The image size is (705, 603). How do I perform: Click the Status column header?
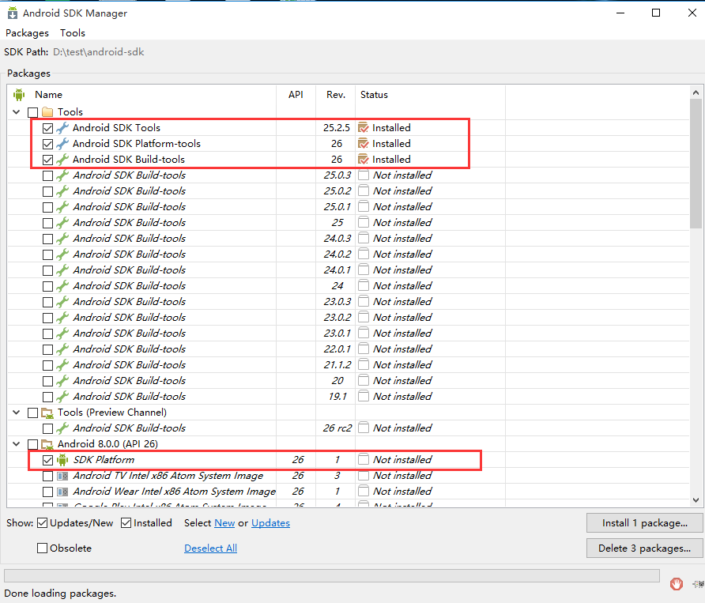pos(430,94)
